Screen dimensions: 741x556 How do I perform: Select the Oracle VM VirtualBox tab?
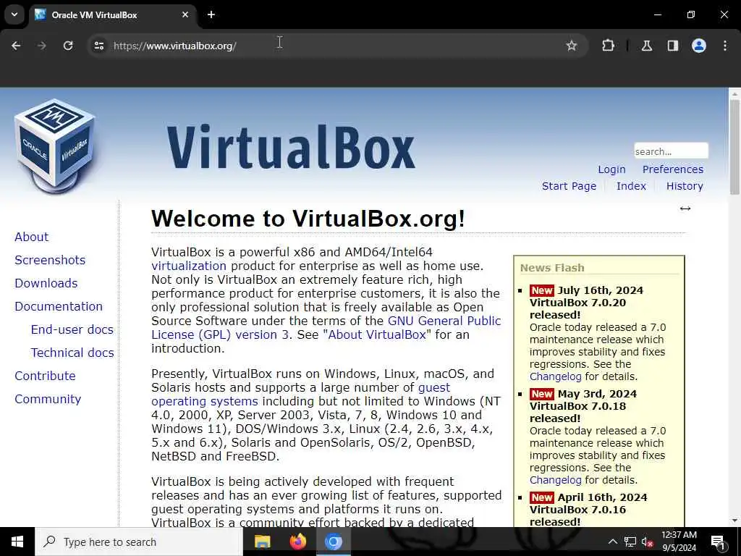point(112,14)
